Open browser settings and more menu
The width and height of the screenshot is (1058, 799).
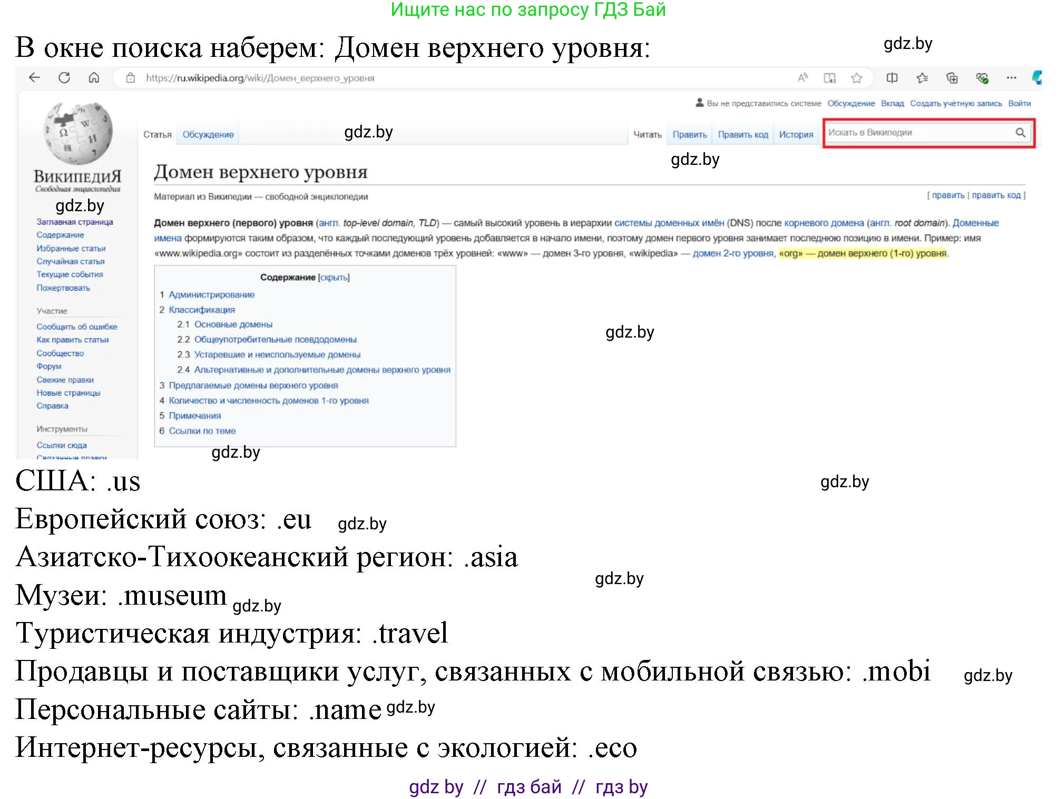(x=1011, y=78)
